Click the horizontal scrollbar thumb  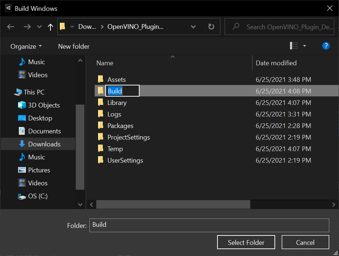pos(173,204)
